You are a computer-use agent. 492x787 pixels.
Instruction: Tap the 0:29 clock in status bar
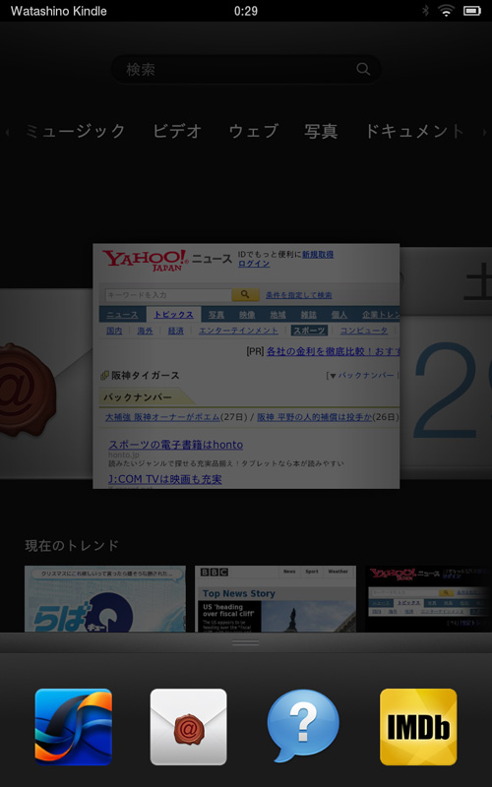[x=246, y=11]
